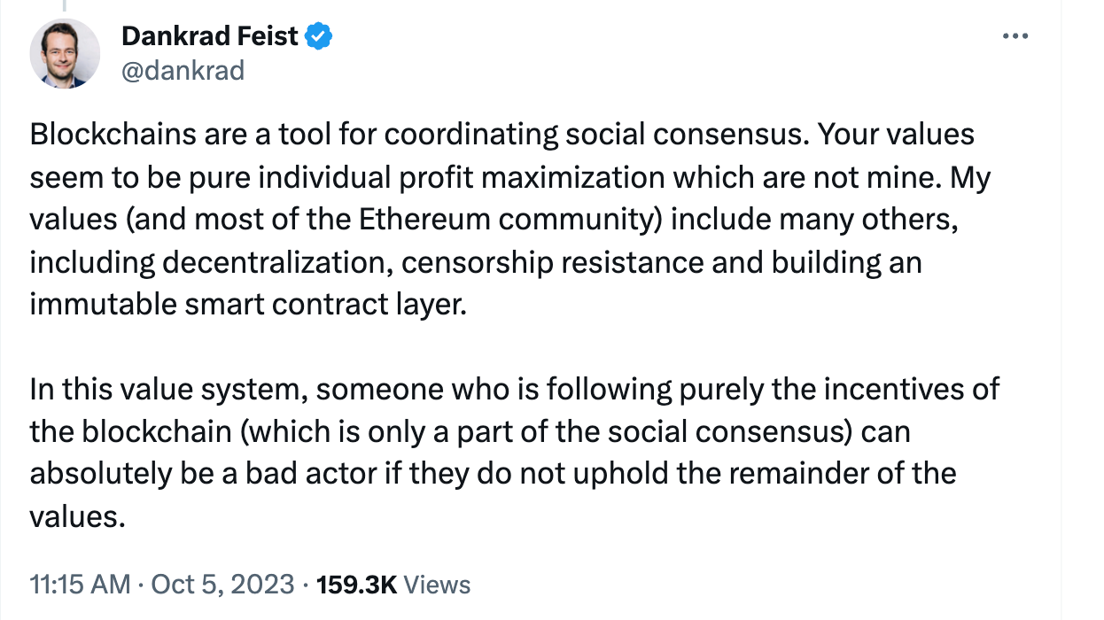Click the blue verified badge

coord(319,36)
